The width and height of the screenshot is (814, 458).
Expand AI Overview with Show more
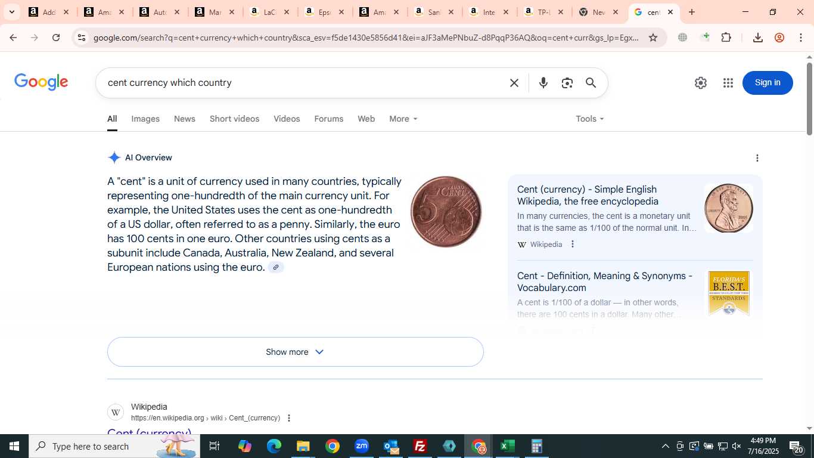coord(296,352)
